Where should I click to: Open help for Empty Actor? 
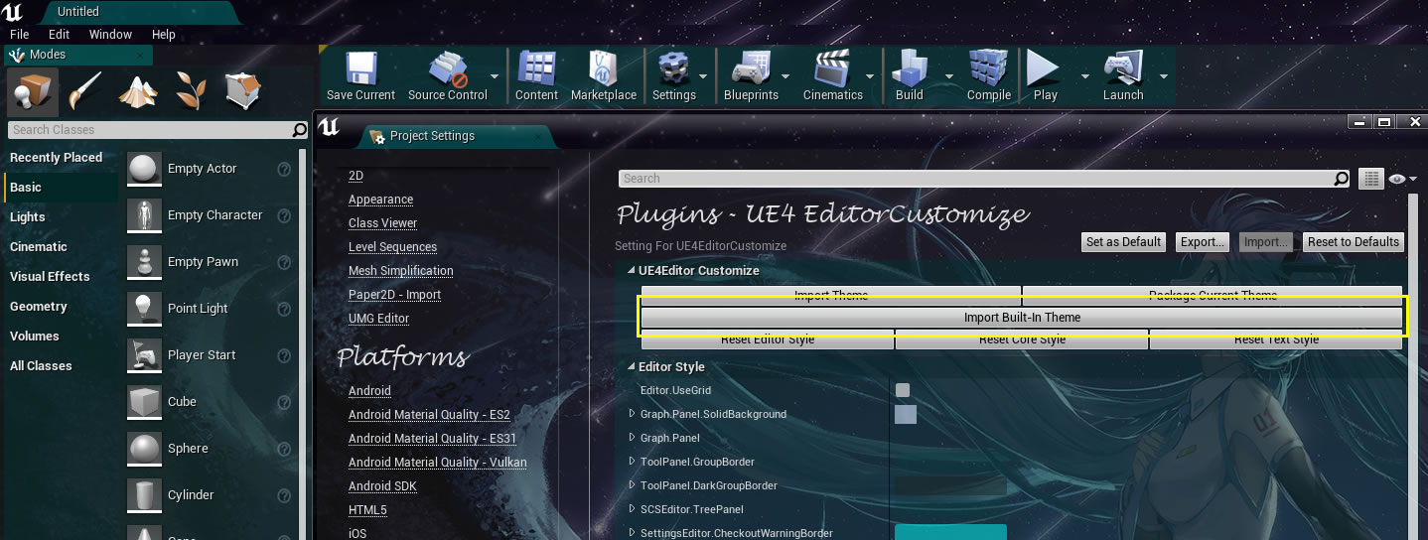point(284,170)
